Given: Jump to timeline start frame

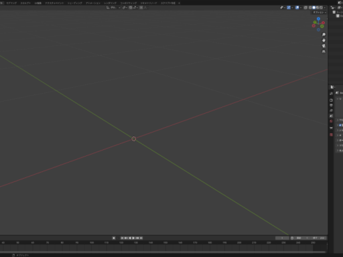Looking at the screenshot, I should pyautogui.click(x=122, y=238).
